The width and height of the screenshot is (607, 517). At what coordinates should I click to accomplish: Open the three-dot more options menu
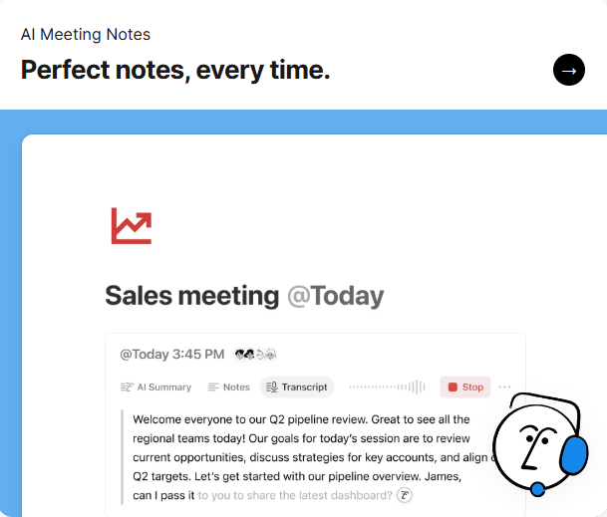pyautogui.click(x=504, y=388)
